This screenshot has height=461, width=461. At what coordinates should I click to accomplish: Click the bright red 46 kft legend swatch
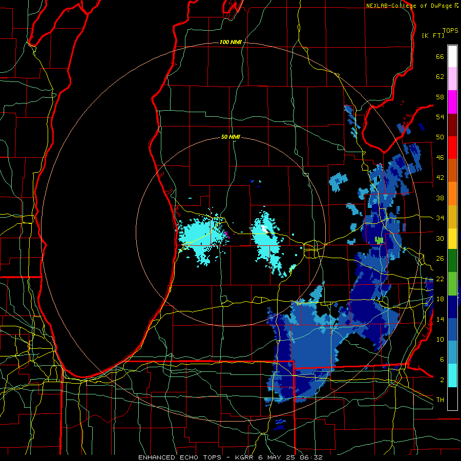click(x=452, y=148)
